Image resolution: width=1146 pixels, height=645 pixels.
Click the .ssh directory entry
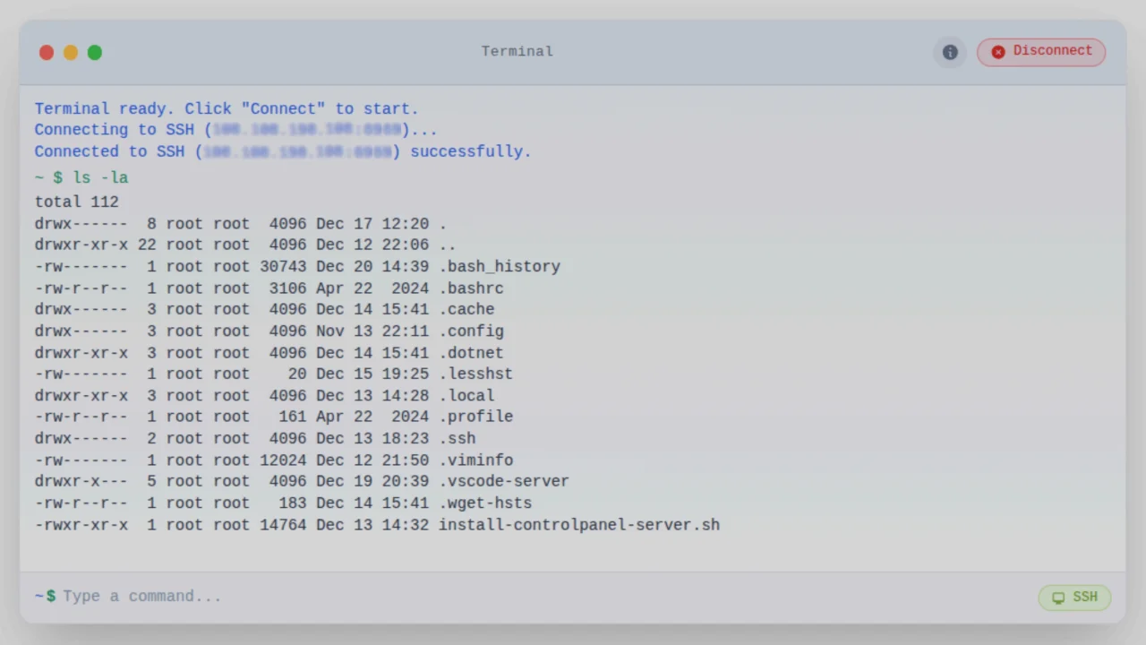point(458,438)
